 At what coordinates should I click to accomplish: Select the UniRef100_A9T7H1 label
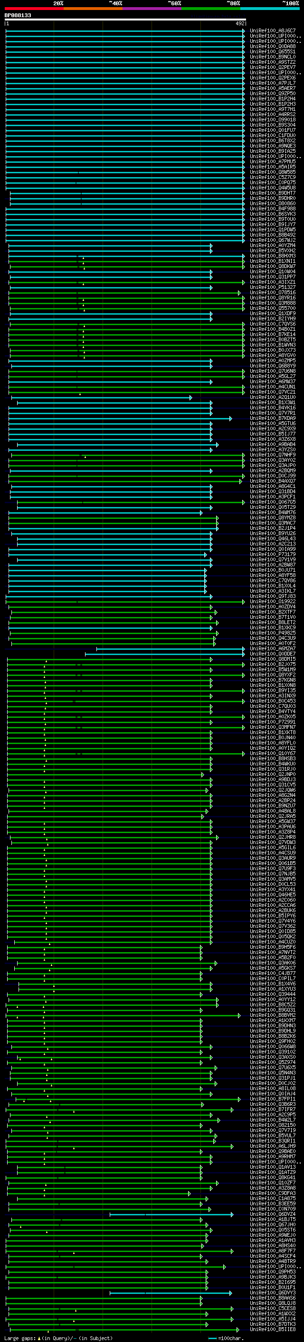[x=273, y=109]
